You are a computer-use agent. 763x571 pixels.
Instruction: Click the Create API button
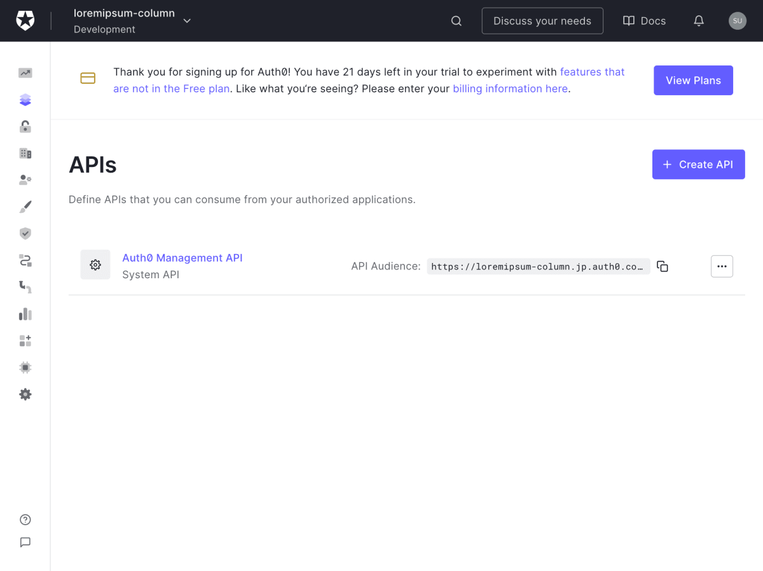(x=698, y=165)
